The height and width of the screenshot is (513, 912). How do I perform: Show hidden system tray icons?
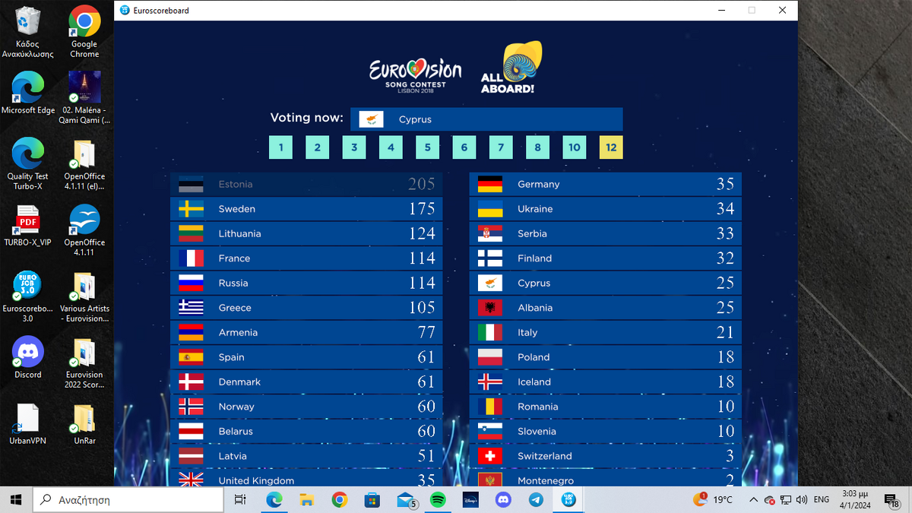753,499
